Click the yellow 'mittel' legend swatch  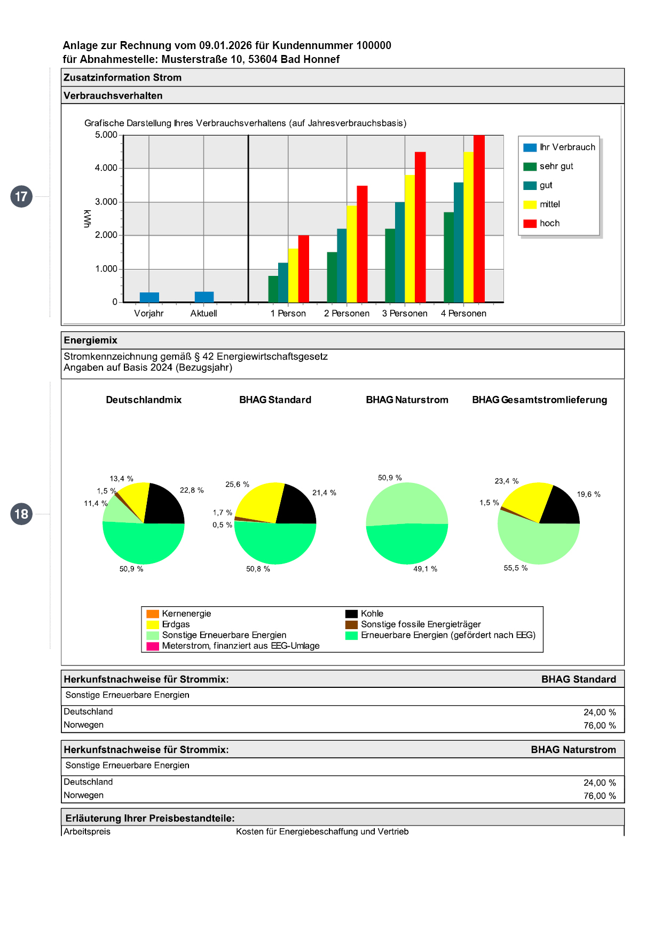pyautogui.click(x=530, y=204)
